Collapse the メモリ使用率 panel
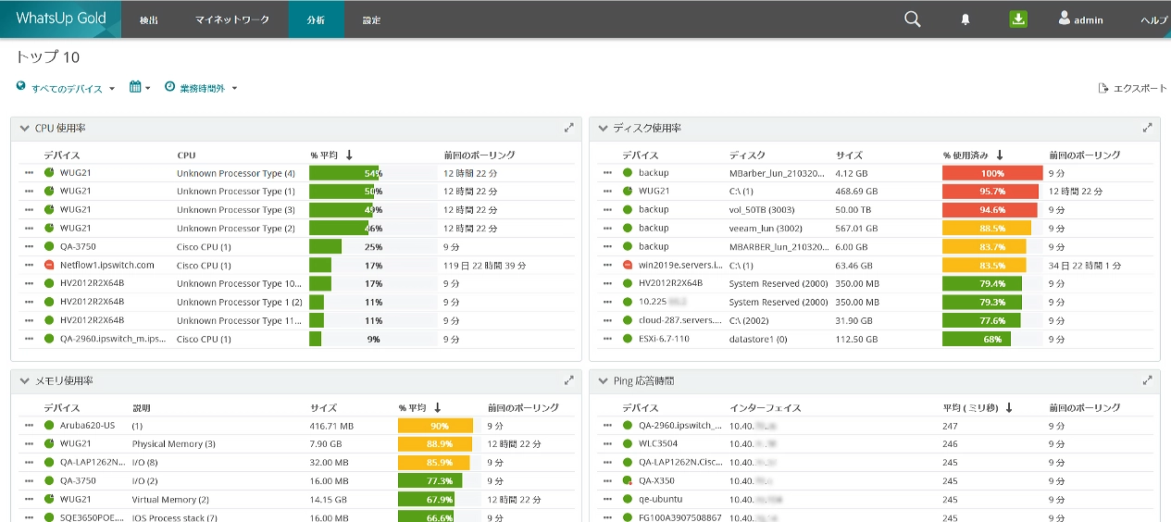1171x522 pixels. coord(24,381)
